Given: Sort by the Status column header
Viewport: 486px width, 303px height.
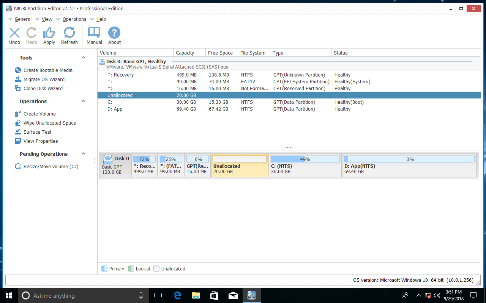Looking at the screenshot, I should pos(363,53).
